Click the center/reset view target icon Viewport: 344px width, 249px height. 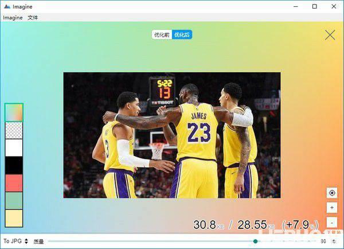[332, 193]
